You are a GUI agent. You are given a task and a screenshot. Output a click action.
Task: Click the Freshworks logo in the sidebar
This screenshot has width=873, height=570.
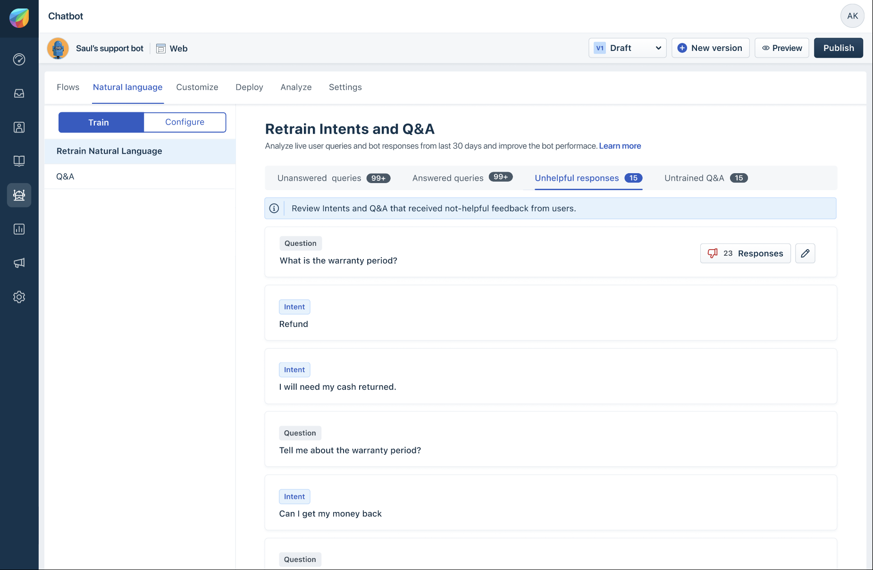[19, 18]
